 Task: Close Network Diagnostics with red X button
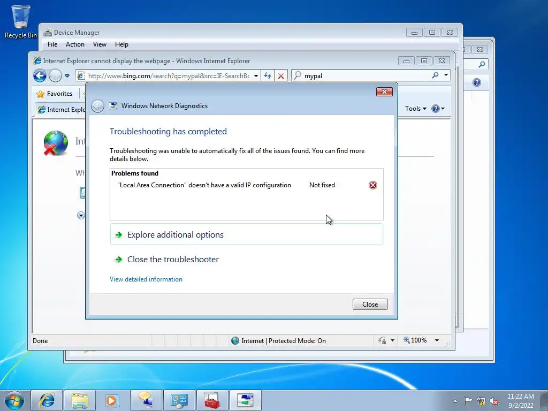384,92
